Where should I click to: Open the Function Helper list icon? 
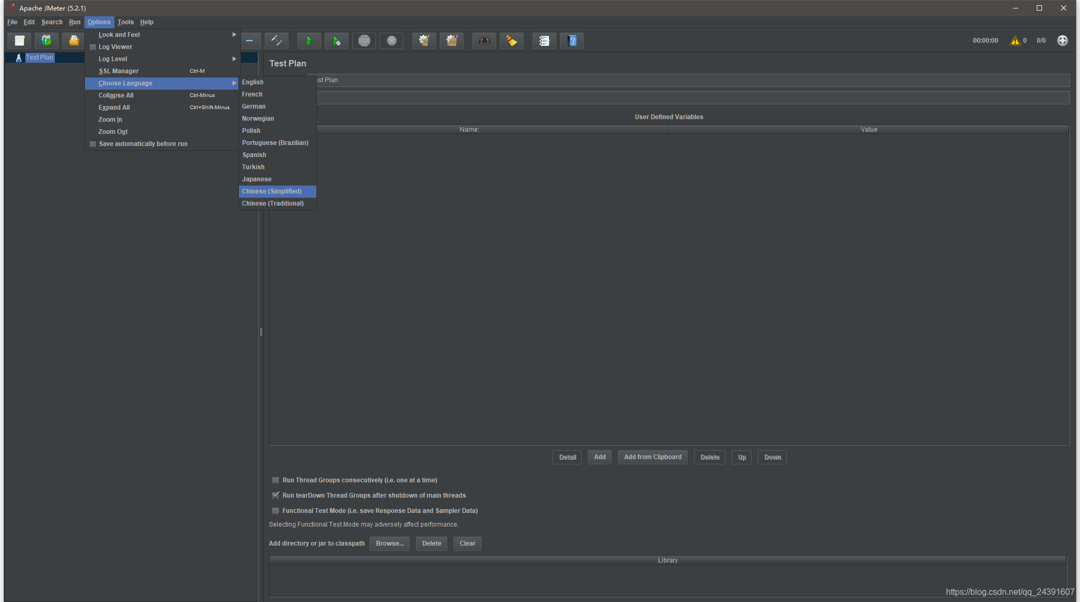[544, 41]
